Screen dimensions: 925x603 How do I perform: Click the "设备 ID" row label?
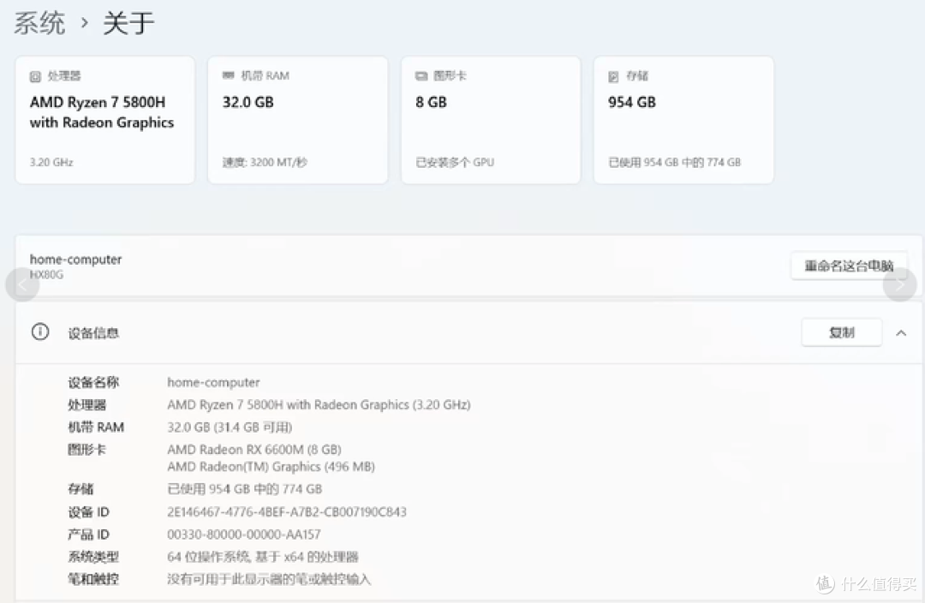coord(88,512)
